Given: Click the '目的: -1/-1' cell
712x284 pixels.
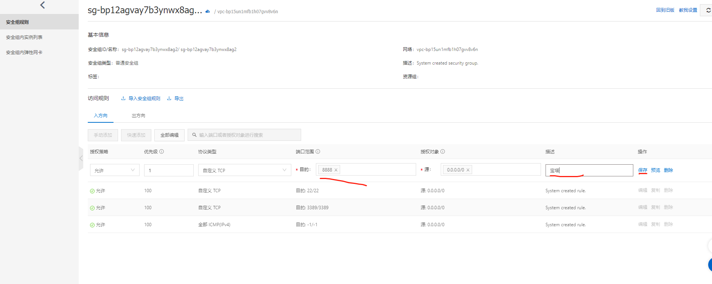Looking at the screenshot, I should 306,225.
